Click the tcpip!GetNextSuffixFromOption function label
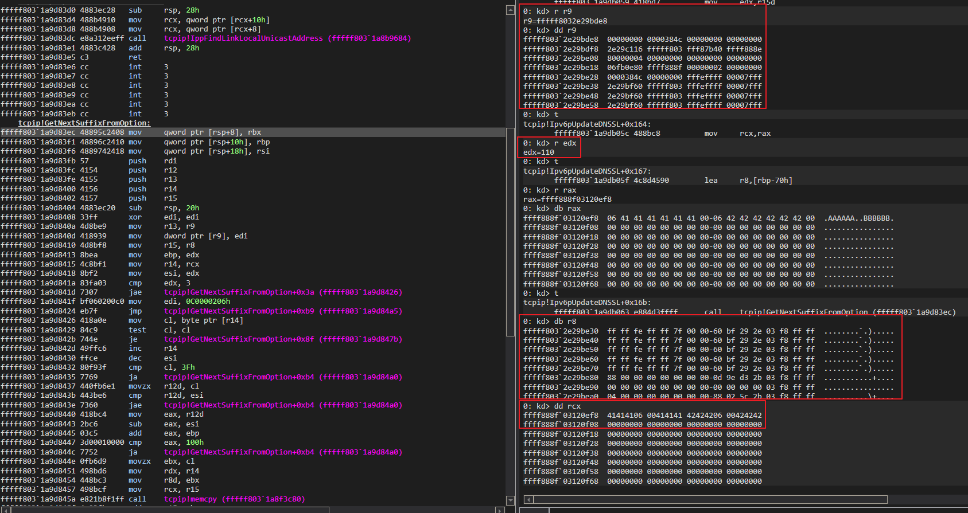 [x=84, y=123]
